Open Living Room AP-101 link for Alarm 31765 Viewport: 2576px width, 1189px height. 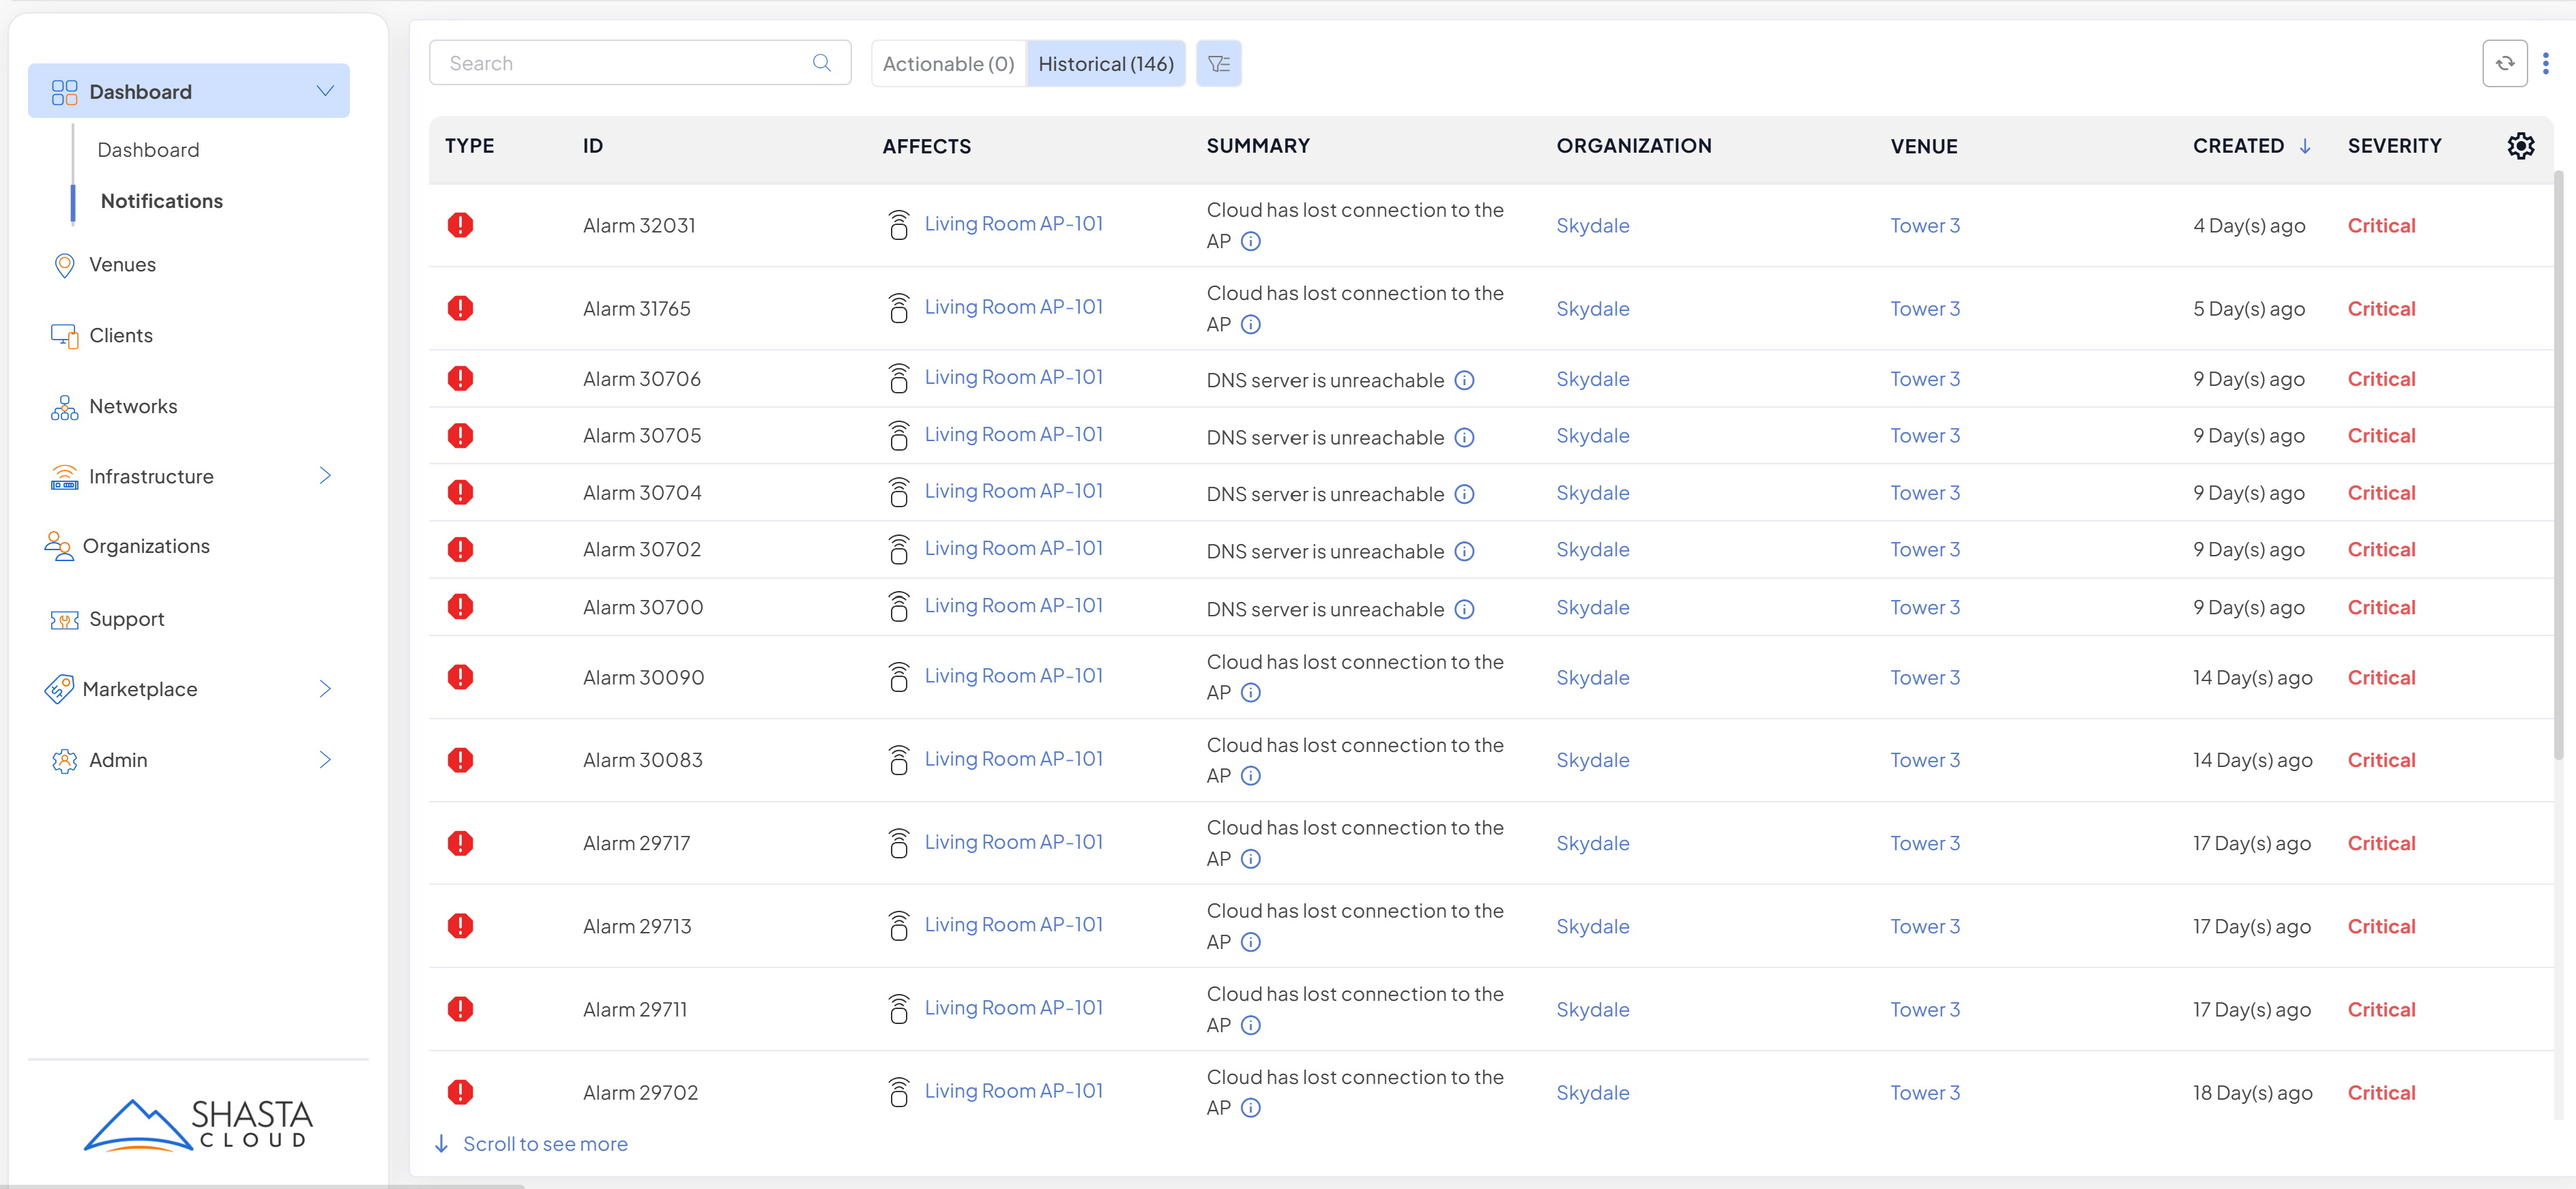(x=1013, y=307)
